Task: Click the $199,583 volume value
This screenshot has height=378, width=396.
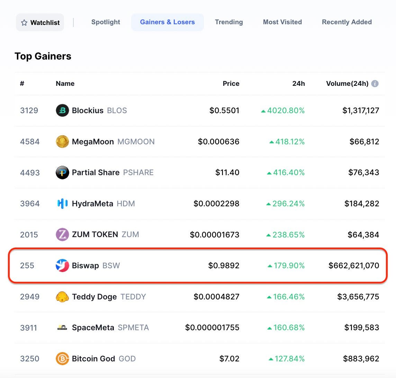Action: (362, 327)
